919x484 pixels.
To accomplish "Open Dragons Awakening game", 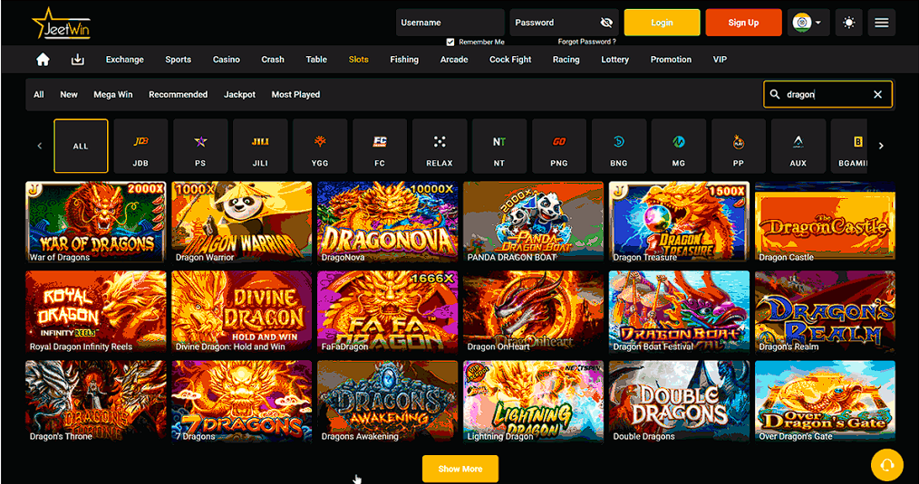I will [387, 400].
